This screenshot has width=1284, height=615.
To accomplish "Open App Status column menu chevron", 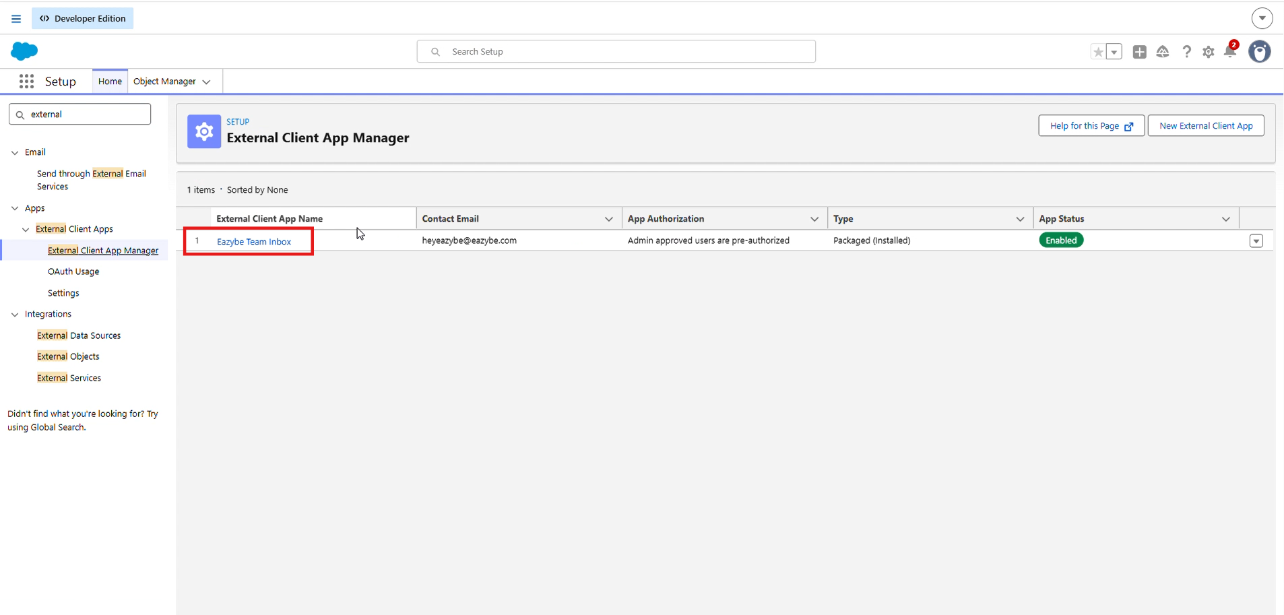I will (x=1226, y=219).
